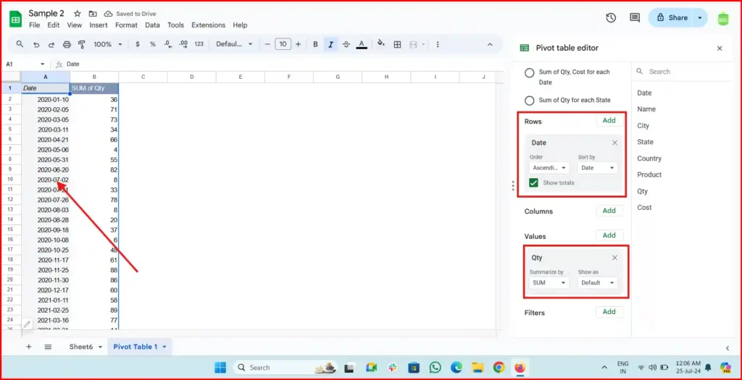
Task: Open the comments icon
Action: point(635,17)
